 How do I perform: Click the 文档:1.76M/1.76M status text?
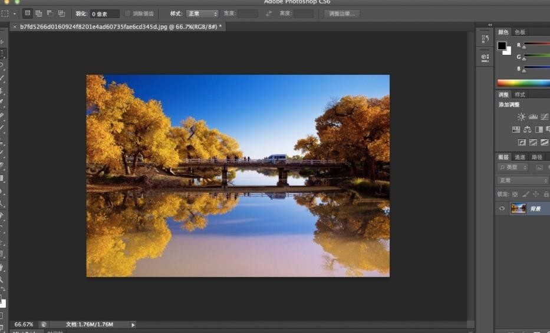90,325
